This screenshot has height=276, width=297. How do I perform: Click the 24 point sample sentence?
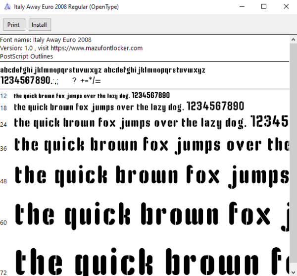tap(151, 122)
